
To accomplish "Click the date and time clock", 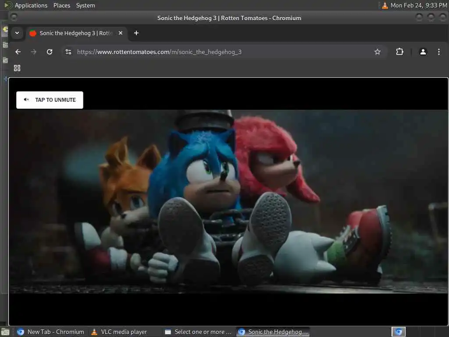I will [x=419, y=5].
